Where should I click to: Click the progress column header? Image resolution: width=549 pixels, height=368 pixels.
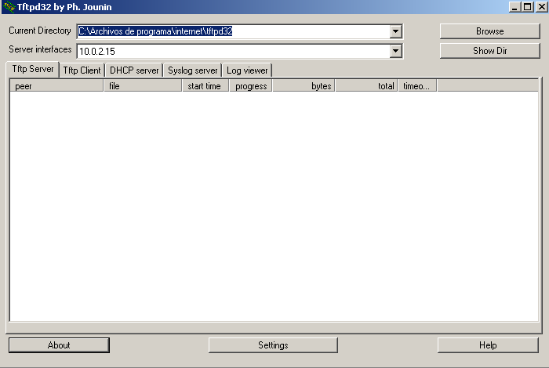[251, 86]
